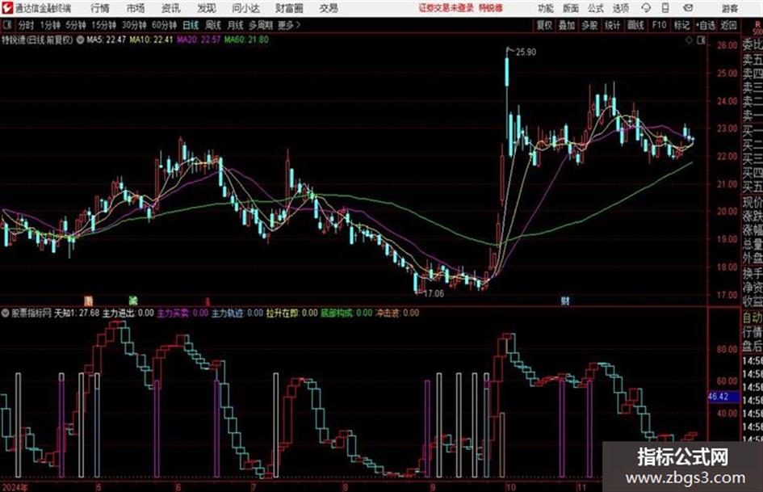Select the 多周期 multi-period tab

[x=261, y=25]
